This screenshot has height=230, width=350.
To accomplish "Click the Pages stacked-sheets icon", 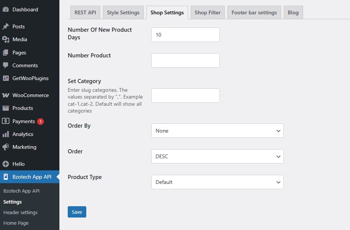I will 6,52.
